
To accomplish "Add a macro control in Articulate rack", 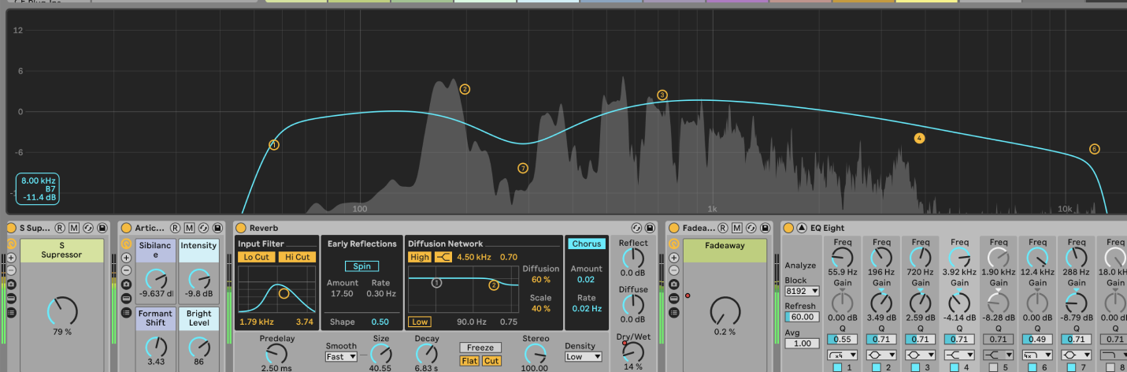I will click(x=126, y=258).
